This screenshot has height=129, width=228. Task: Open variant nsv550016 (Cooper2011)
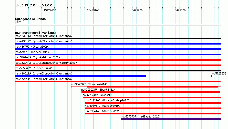click(x=32, y=52)
